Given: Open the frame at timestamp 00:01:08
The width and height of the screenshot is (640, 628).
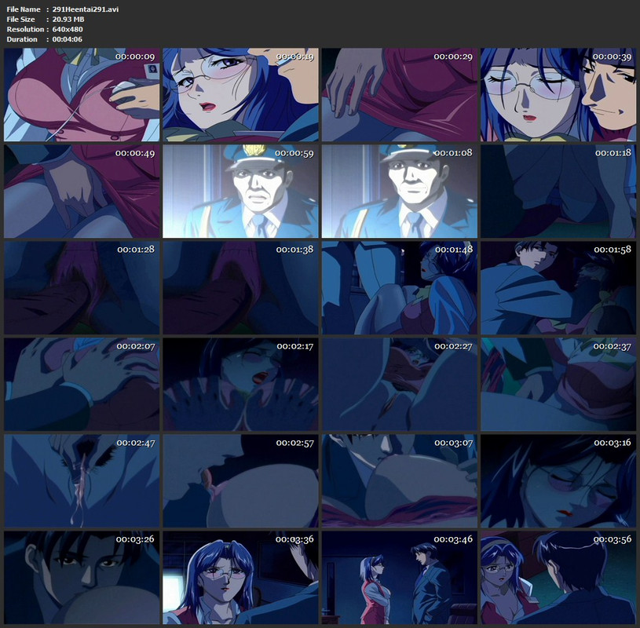Looking at the screenshot, I should (x=400, y=191).
